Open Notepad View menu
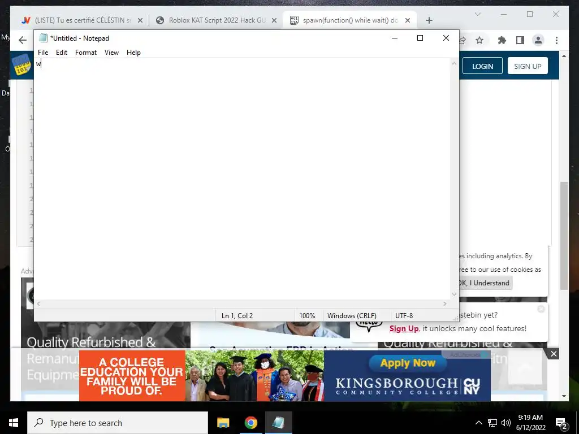The width and height of the screenshot is (579, 434). 111,53
